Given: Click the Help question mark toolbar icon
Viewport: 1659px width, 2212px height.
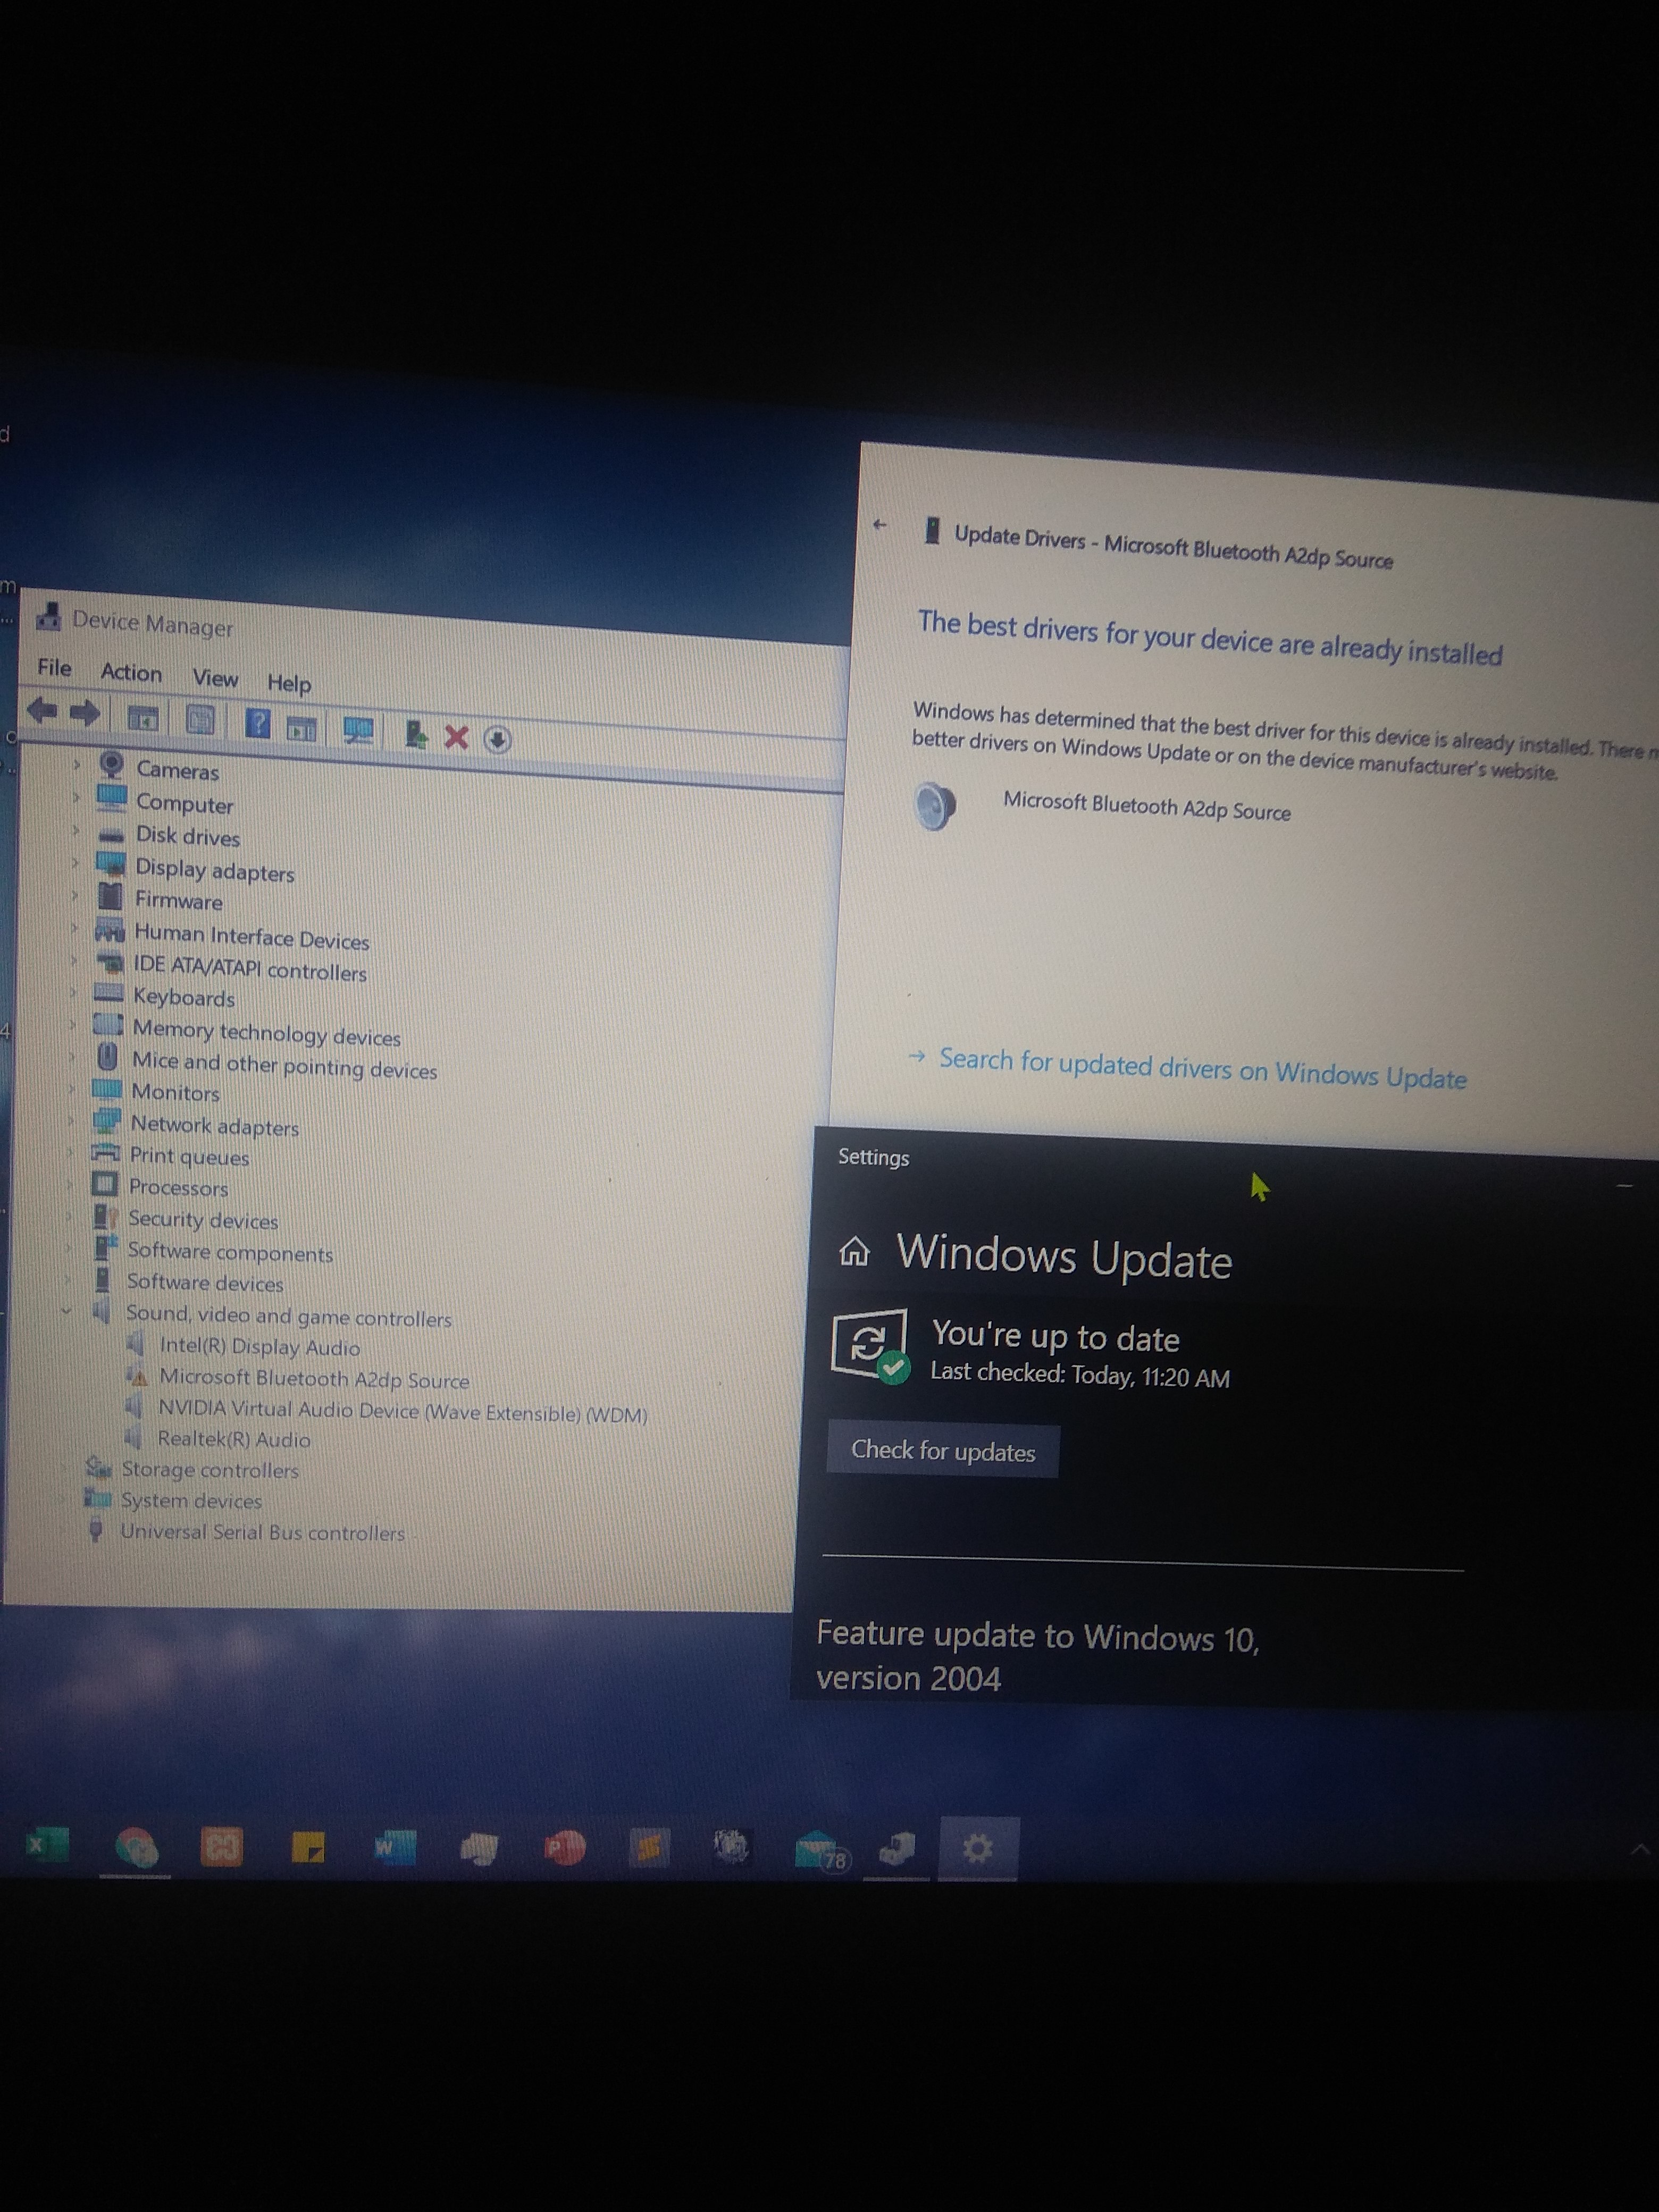Looking at the screenshot, I should point(257,723).
